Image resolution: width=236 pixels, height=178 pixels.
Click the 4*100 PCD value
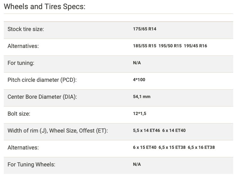pyautogui.click(x=139, y=80)
